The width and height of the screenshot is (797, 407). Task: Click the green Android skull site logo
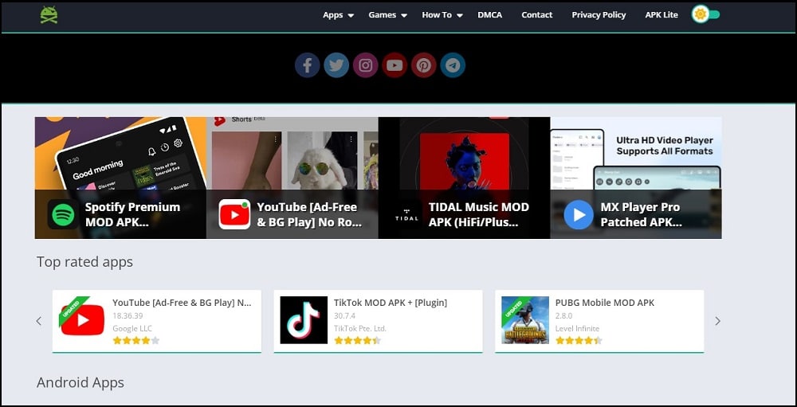tap(49, 15)
